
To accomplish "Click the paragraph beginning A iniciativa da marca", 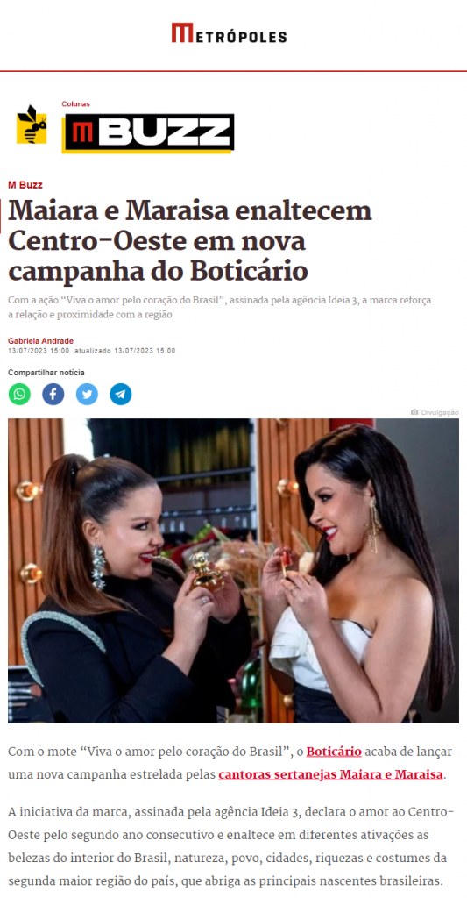I will [231, 846].
